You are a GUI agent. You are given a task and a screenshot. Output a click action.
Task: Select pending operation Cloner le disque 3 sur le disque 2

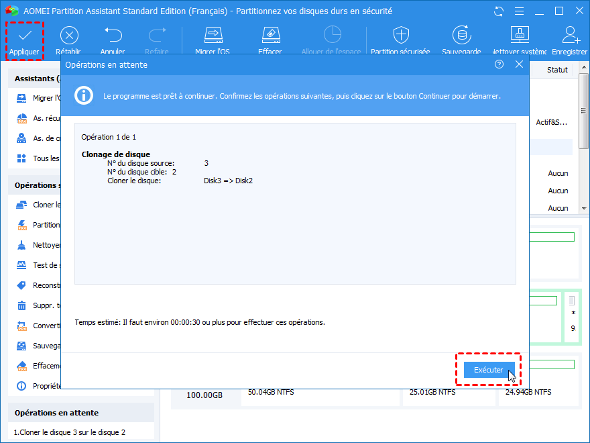point(70,432)
